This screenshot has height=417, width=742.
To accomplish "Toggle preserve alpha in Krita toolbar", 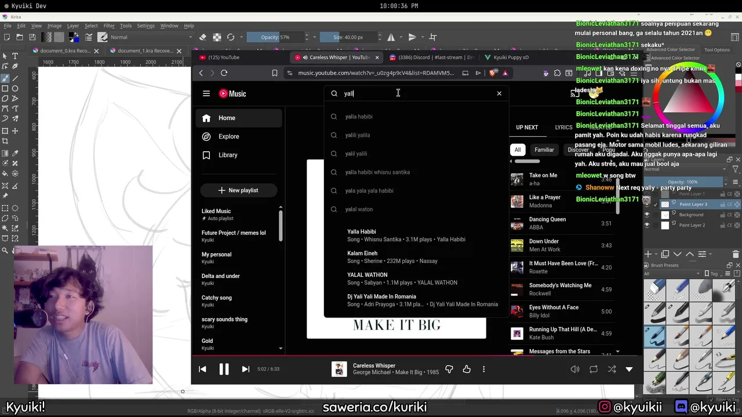I will tap(217, 37).
